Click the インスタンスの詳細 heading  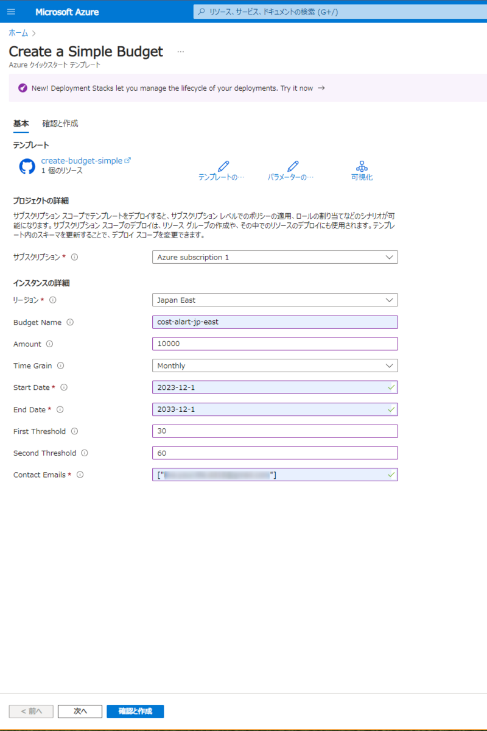[41, 283]
